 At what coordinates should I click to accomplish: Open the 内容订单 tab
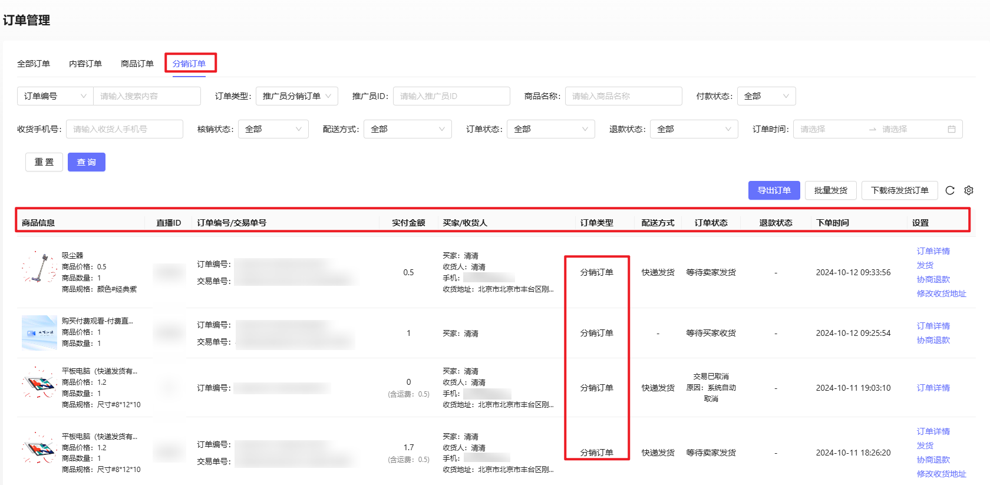click(x=85, y=64)
